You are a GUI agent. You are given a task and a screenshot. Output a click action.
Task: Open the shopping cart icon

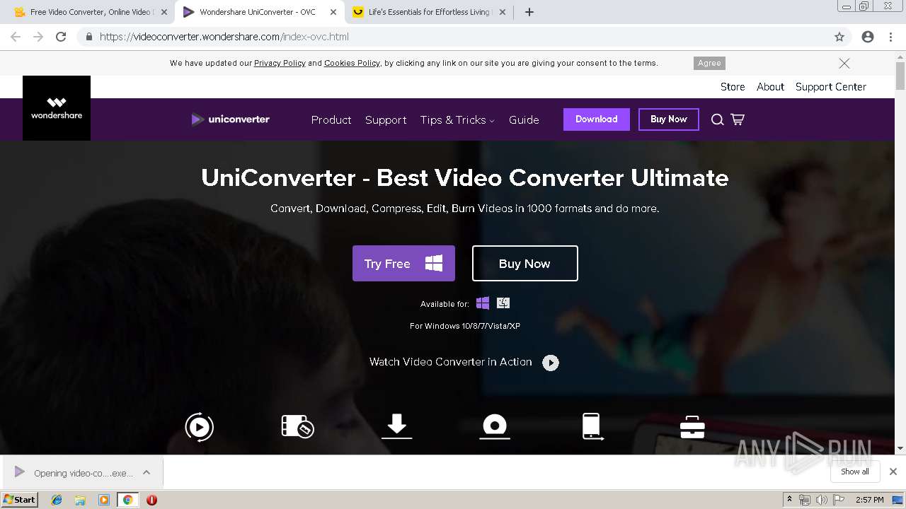pos(738,119)
